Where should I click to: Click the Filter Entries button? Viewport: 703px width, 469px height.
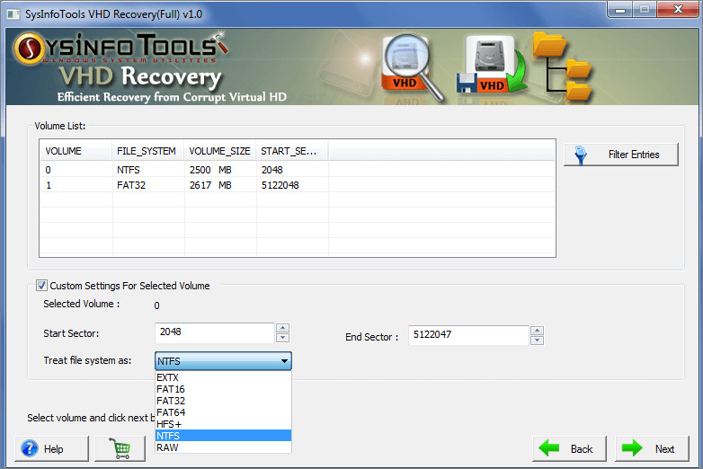[621, 155]
